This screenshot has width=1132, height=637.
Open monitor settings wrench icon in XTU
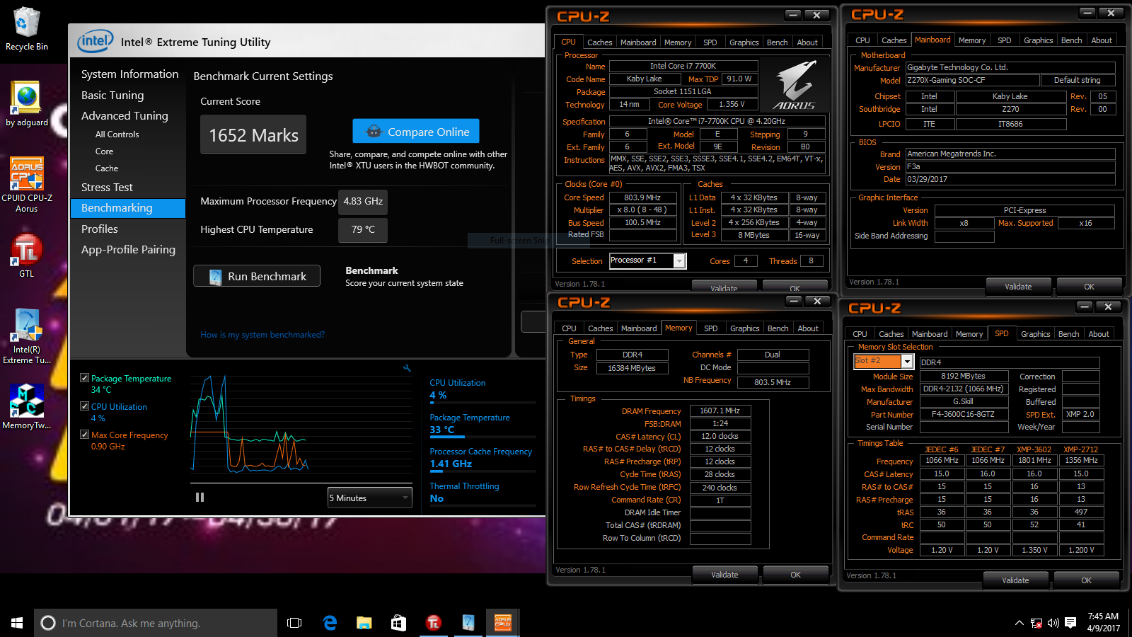(407, 368)
